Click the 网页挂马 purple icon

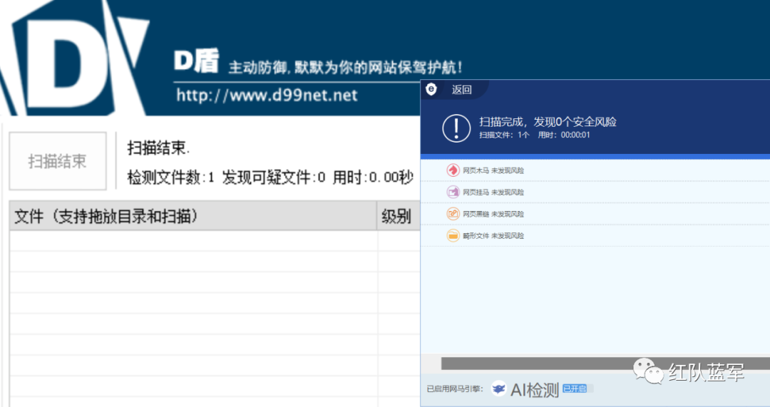pos(453,192)
